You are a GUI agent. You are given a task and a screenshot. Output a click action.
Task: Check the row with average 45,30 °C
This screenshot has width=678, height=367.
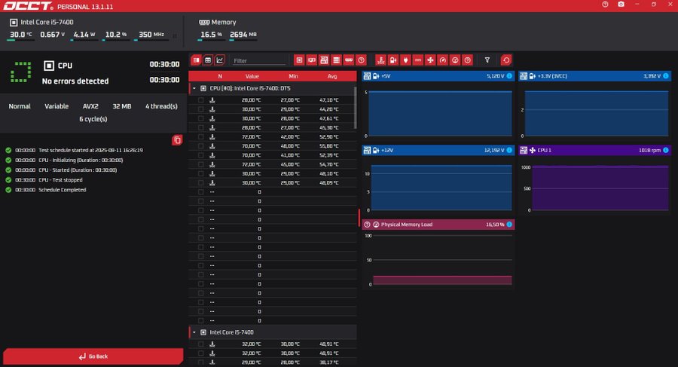[200, 127]
